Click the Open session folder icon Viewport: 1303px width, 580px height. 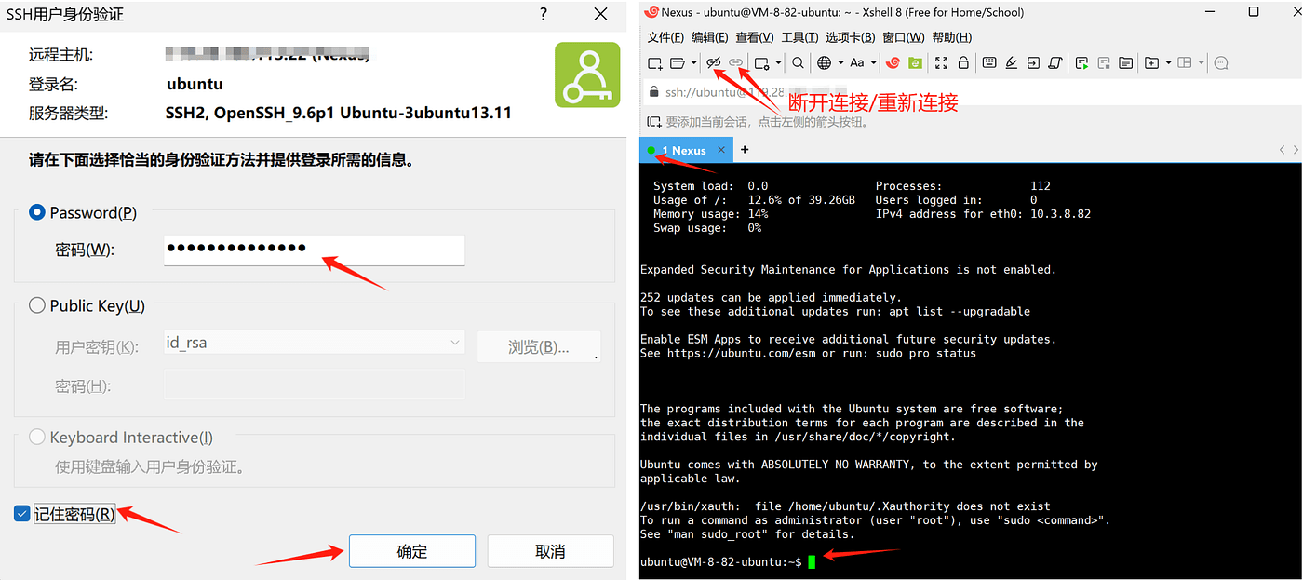(677, 63)
